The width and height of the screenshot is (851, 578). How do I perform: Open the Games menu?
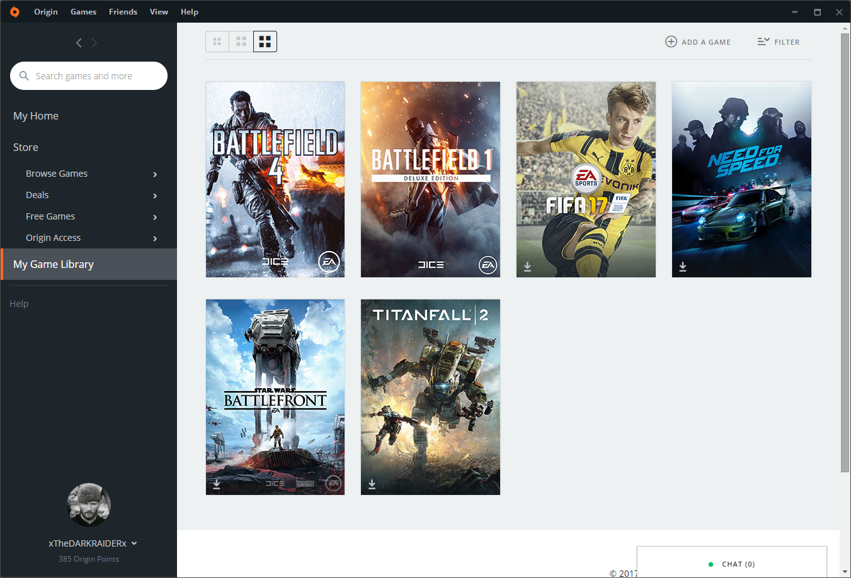(83, 11)
